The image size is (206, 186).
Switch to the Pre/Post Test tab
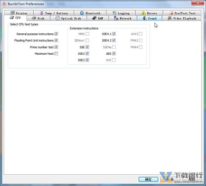(x=182, y=13)
